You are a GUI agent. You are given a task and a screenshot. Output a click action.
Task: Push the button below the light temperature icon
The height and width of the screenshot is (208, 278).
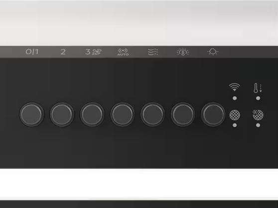[x=183, y=114]
